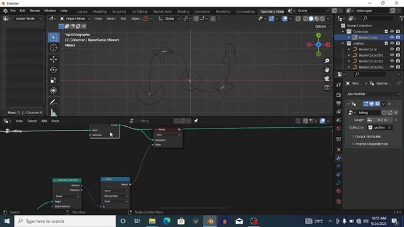This screenshot has height=227, width=404.
Task: Open the Tool properties tab
Action: 338,84
